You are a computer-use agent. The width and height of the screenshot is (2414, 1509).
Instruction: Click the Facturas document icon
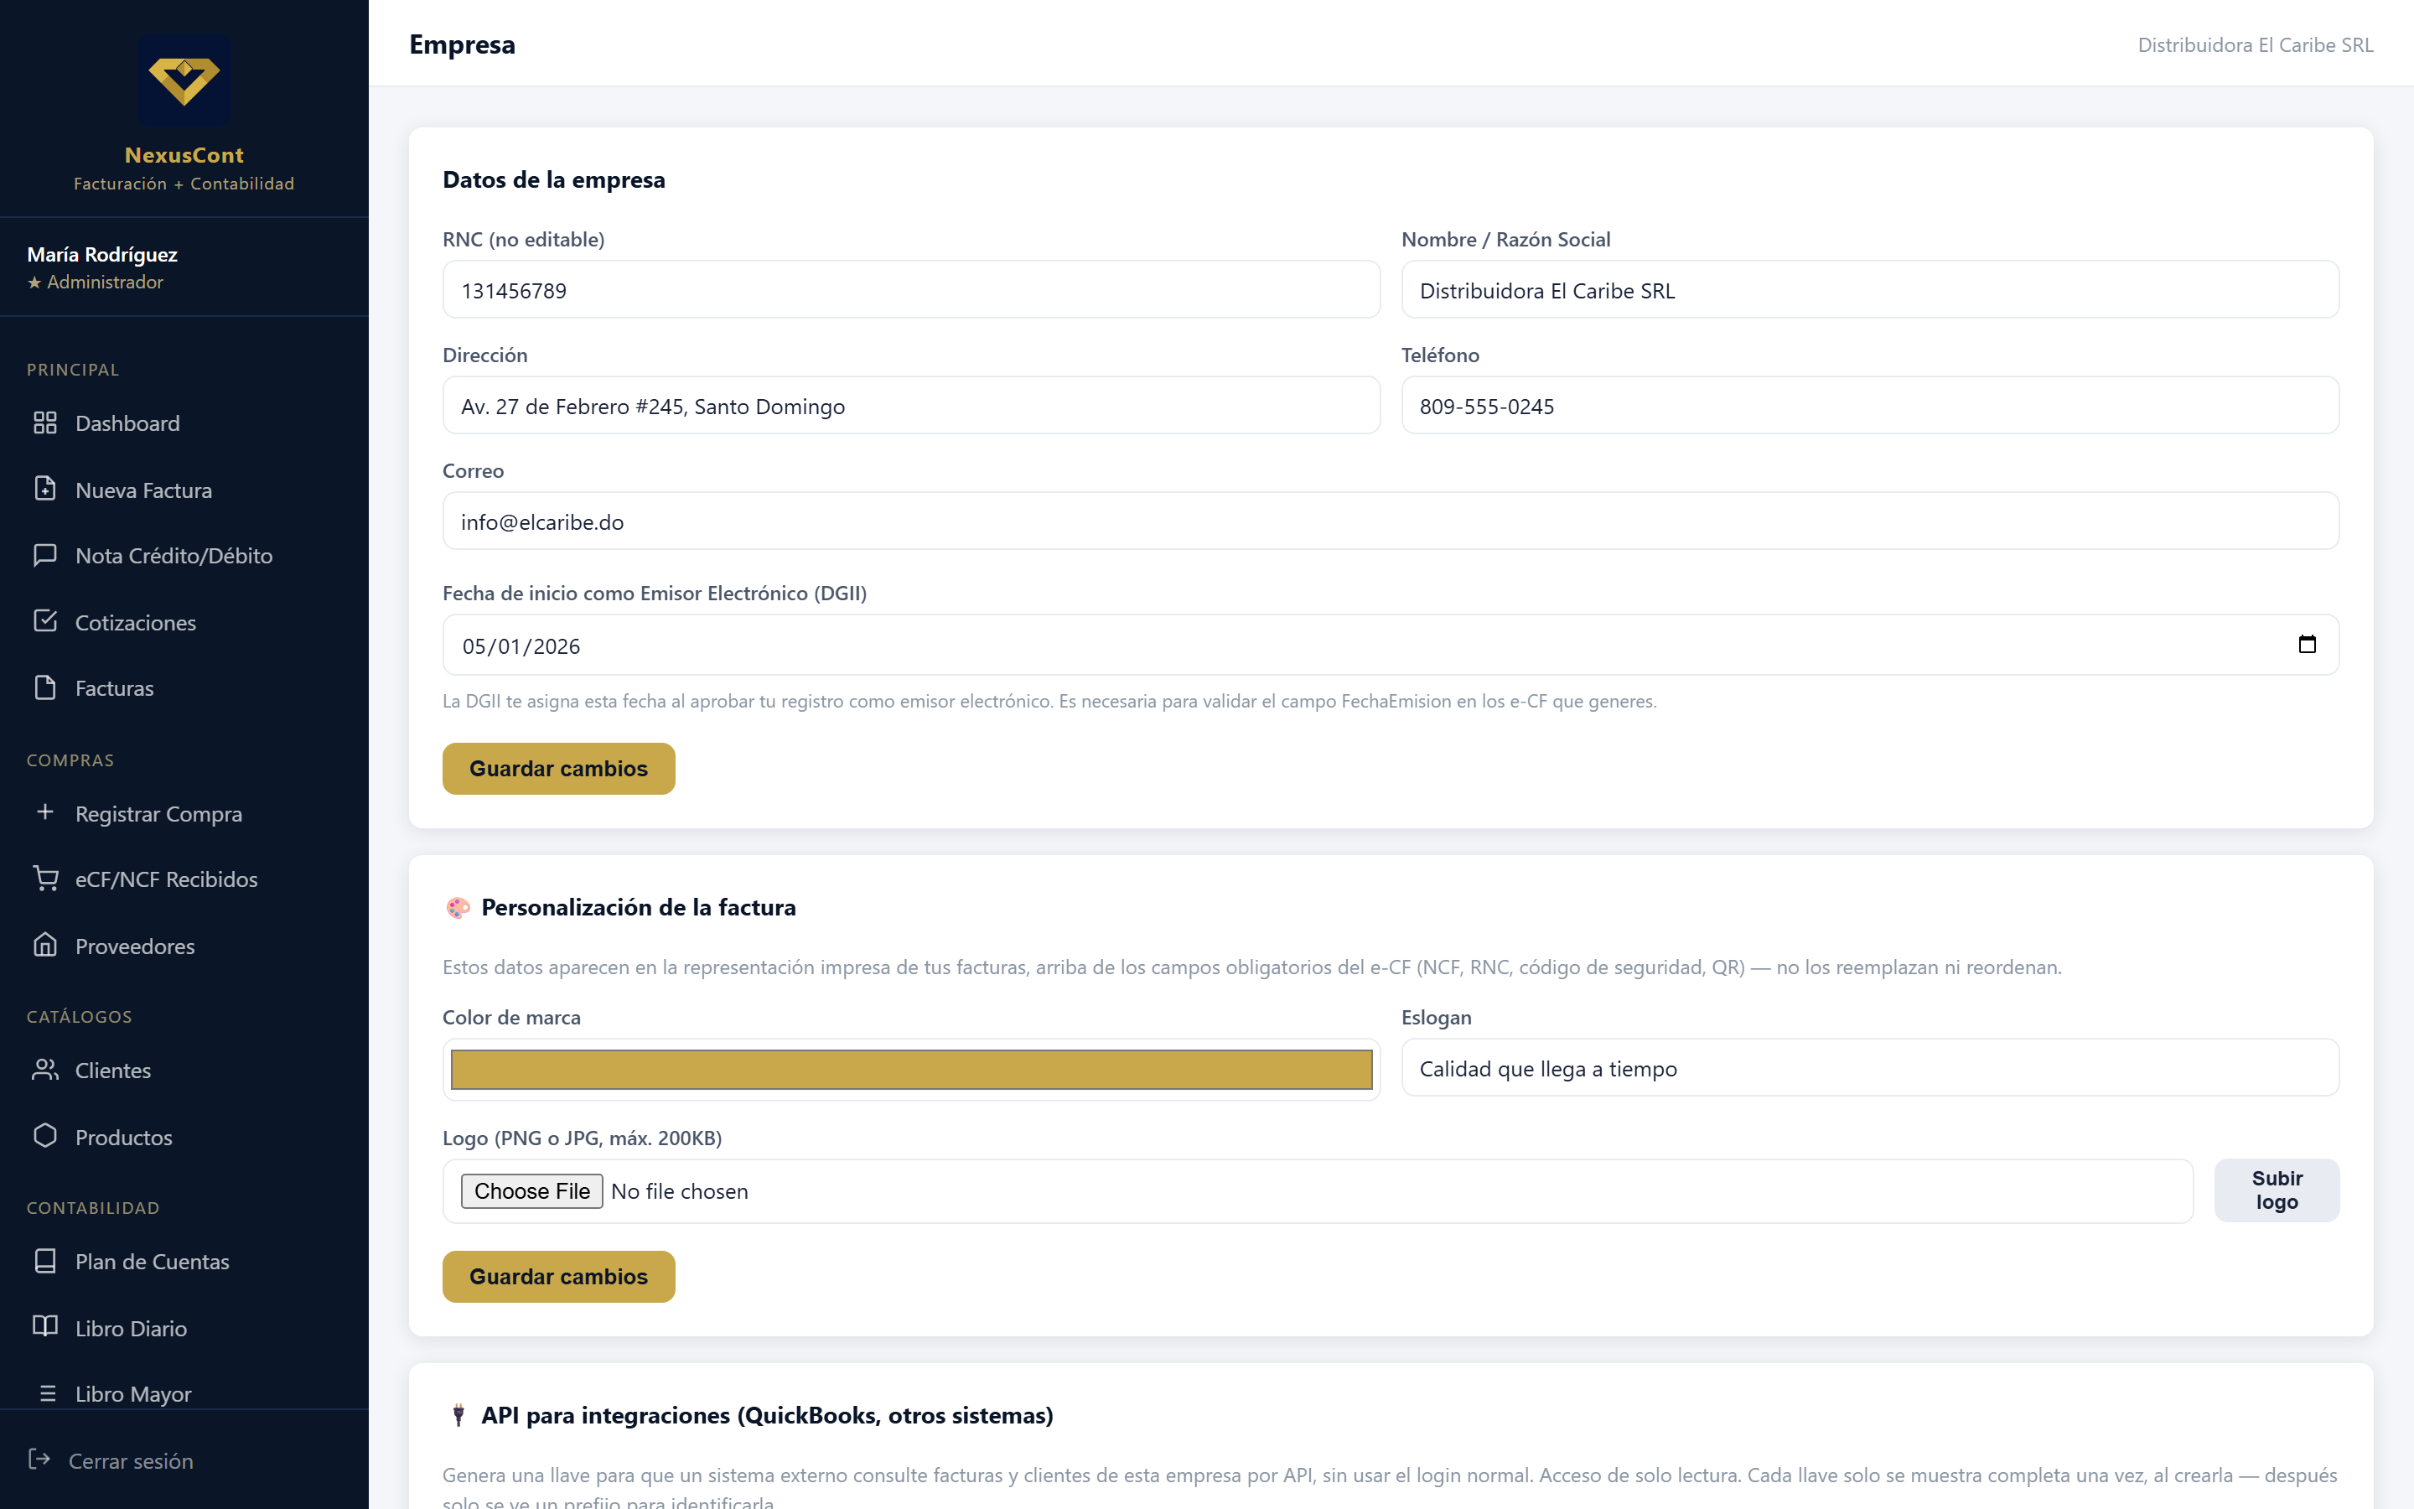click(45, 687)
